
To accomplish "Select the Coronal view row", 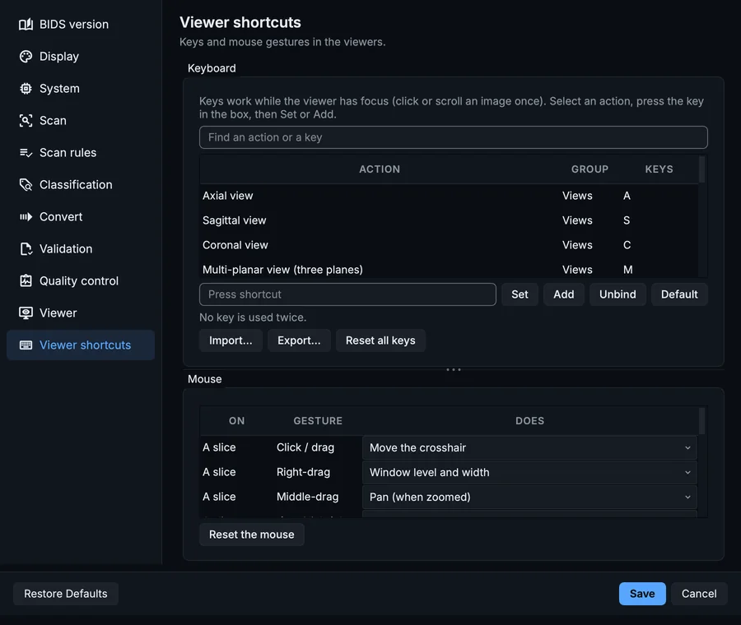I will click(x=449, y=245).
